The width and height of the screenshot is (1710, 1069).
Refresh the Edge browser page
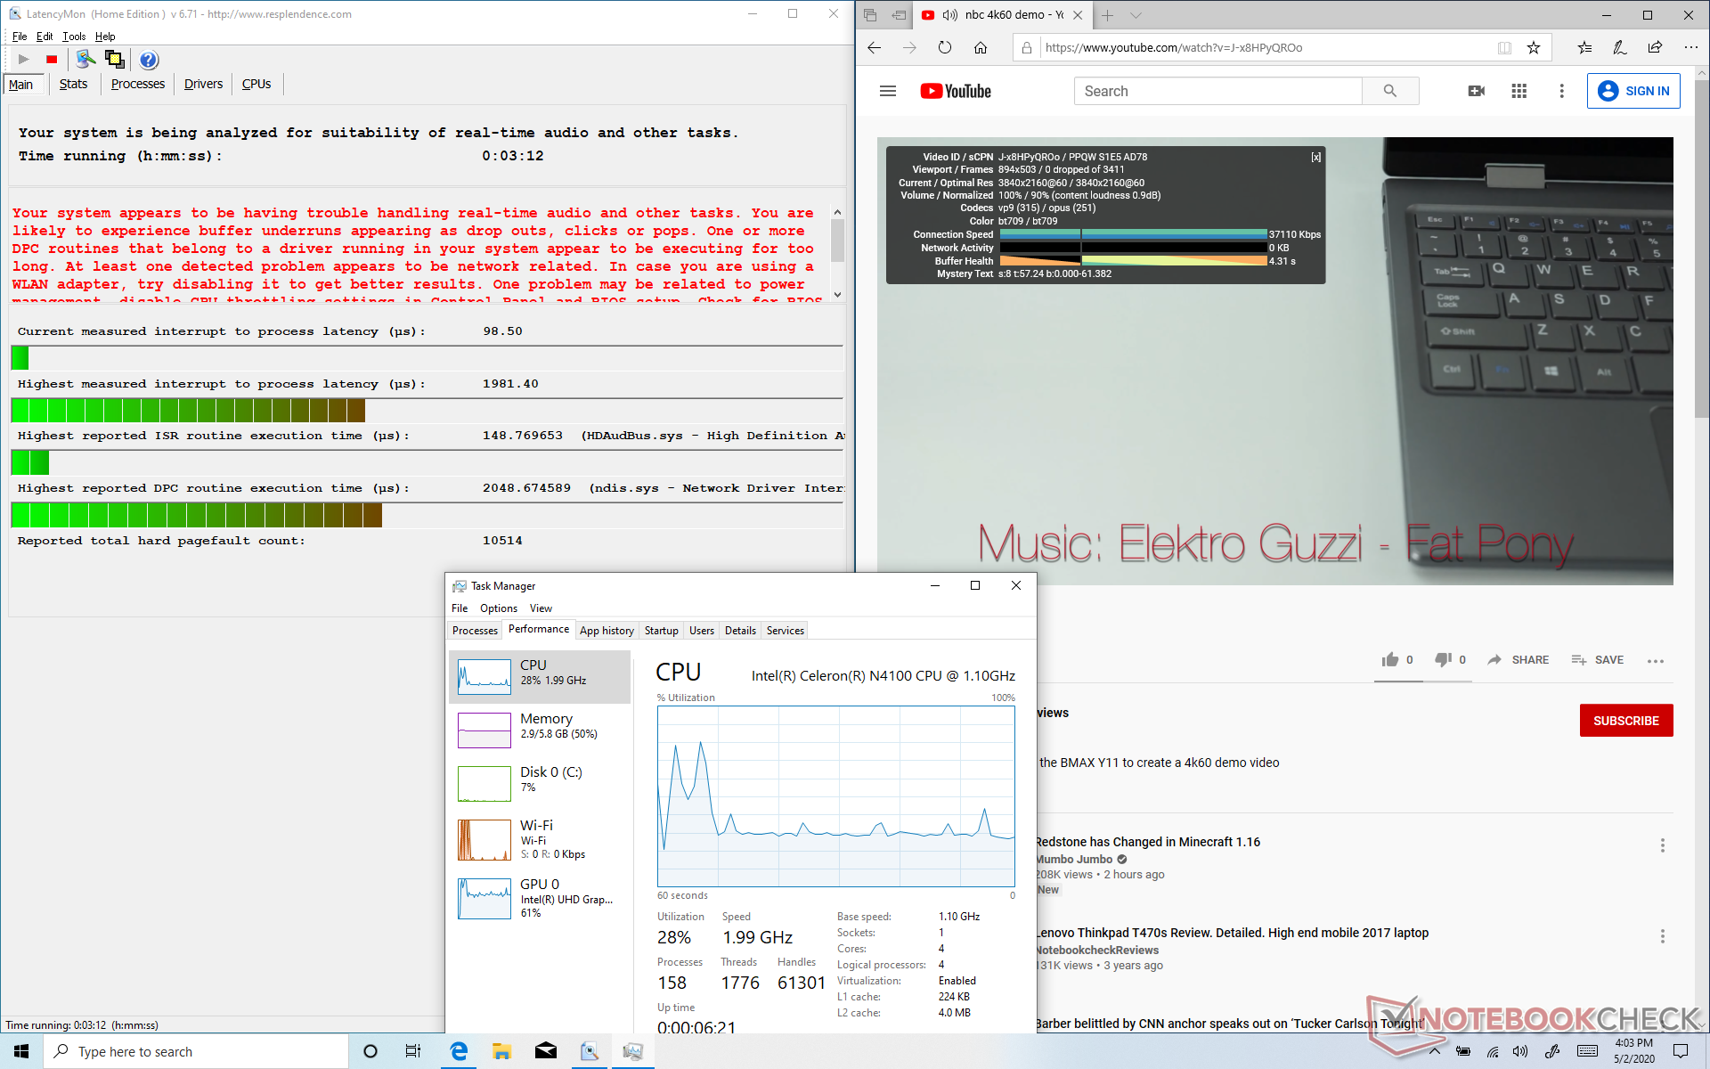click(x=944, y=48)
